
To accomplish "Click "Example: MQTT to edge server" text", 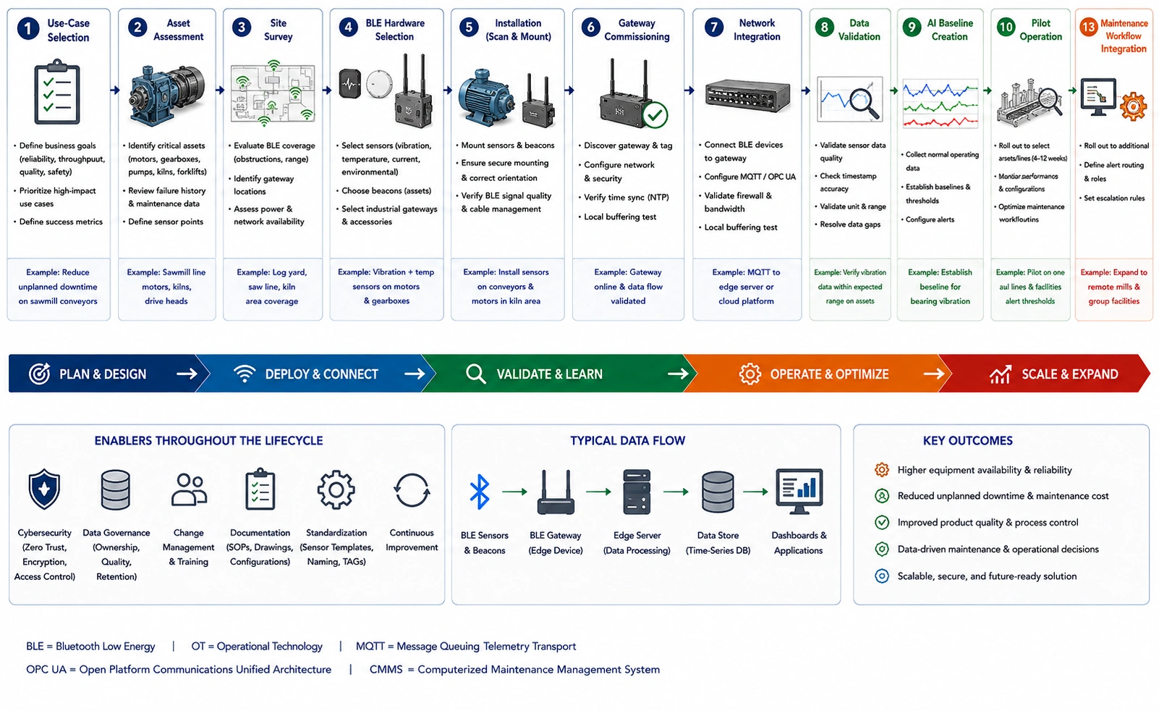I will tap(746, 279).
